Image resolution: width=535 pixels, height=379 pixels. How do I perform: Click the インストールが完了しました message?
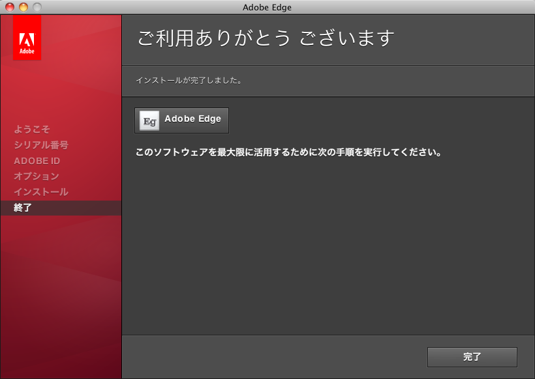coord(189,81)
